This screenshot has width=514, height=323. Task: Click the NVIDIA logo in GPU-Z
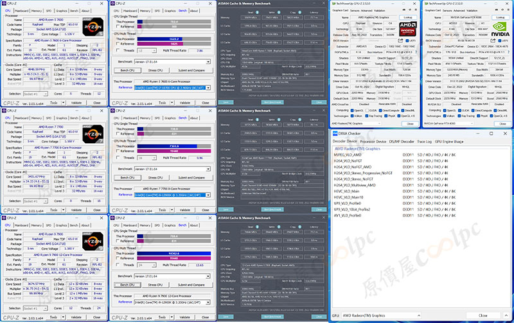(x=501, y=29)
